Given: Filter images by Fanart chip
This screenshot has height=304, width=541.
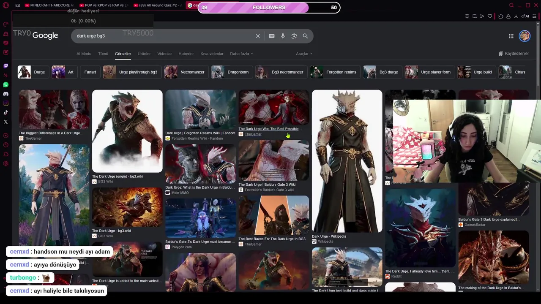Looking at the screenshot, I should click(90, 72).
